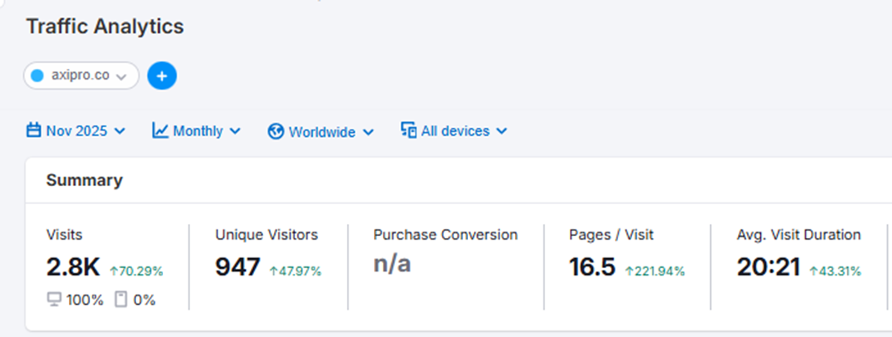Click the Traffic Analytics page title

pos(105,26)
